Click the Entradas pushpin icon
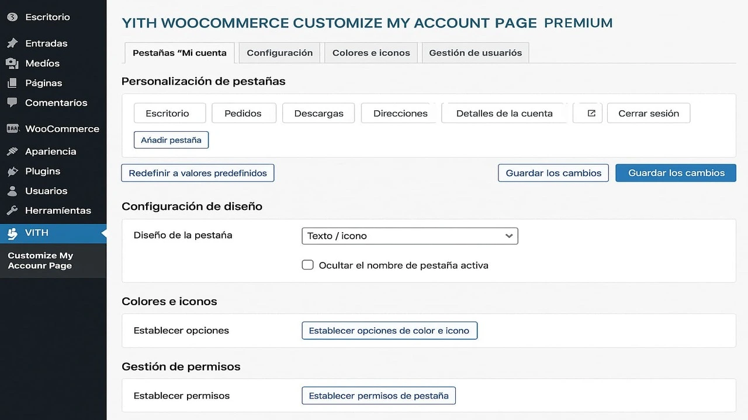 12,43
